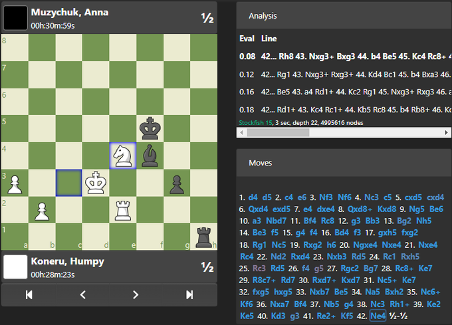Select the black king on f5
The width and height of the screenshot is (452, 325).
[150, 128]
